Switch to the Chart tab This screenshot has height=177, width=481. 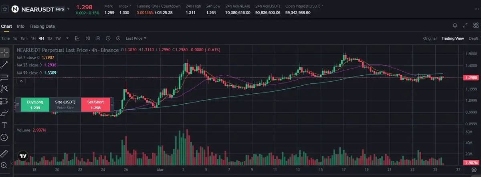[x=6, y=26]
